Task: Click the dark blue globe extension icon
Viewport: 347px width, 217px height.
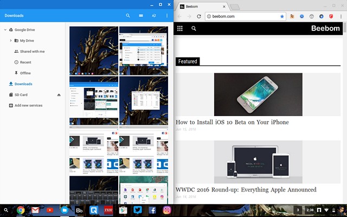Action: click(322, 16)
